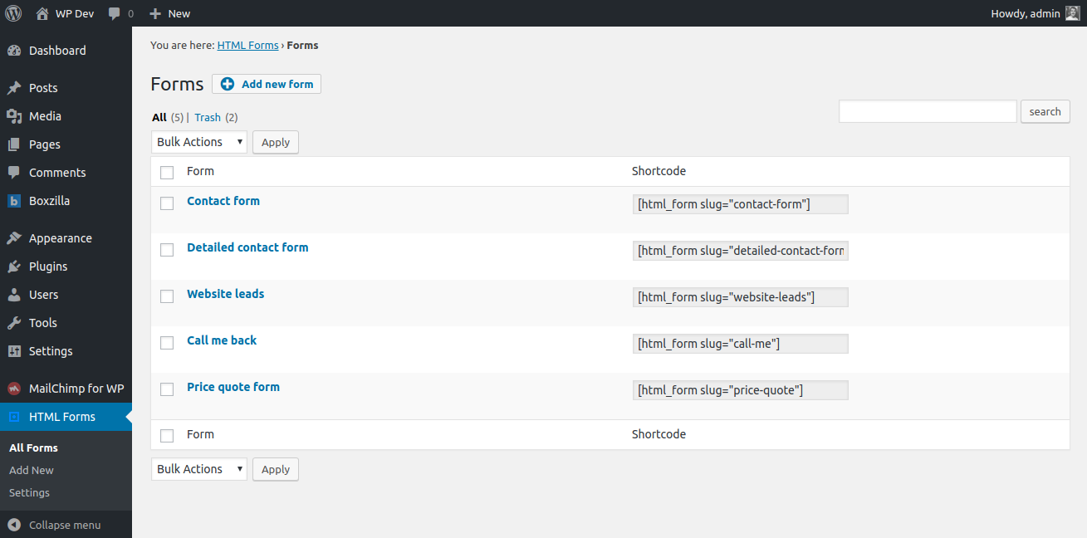Check the Price quote form checkbox
Viewport: 1087px width, 538px height.
[x=167, y=389]
